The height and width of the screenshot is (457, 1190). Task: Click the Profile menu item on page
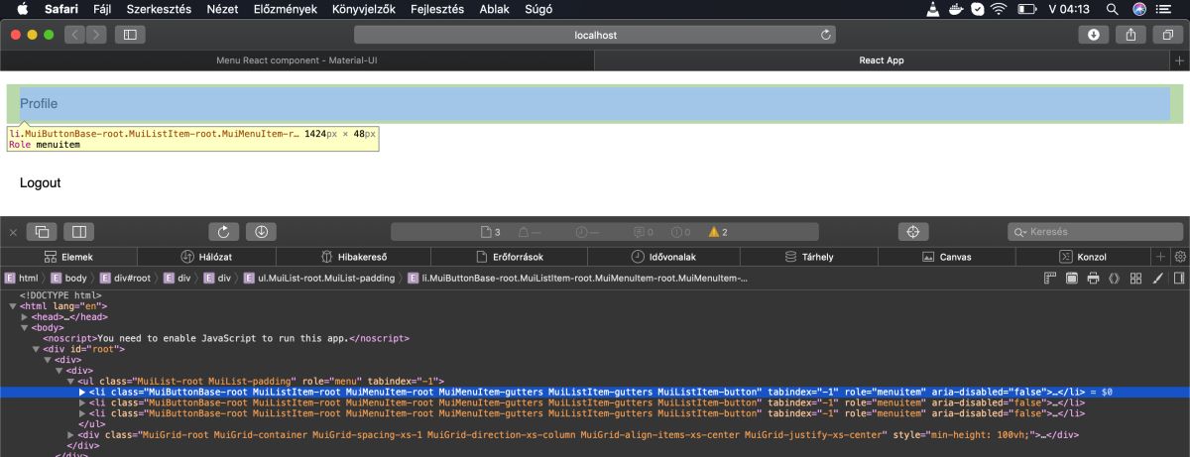point(595,103)
